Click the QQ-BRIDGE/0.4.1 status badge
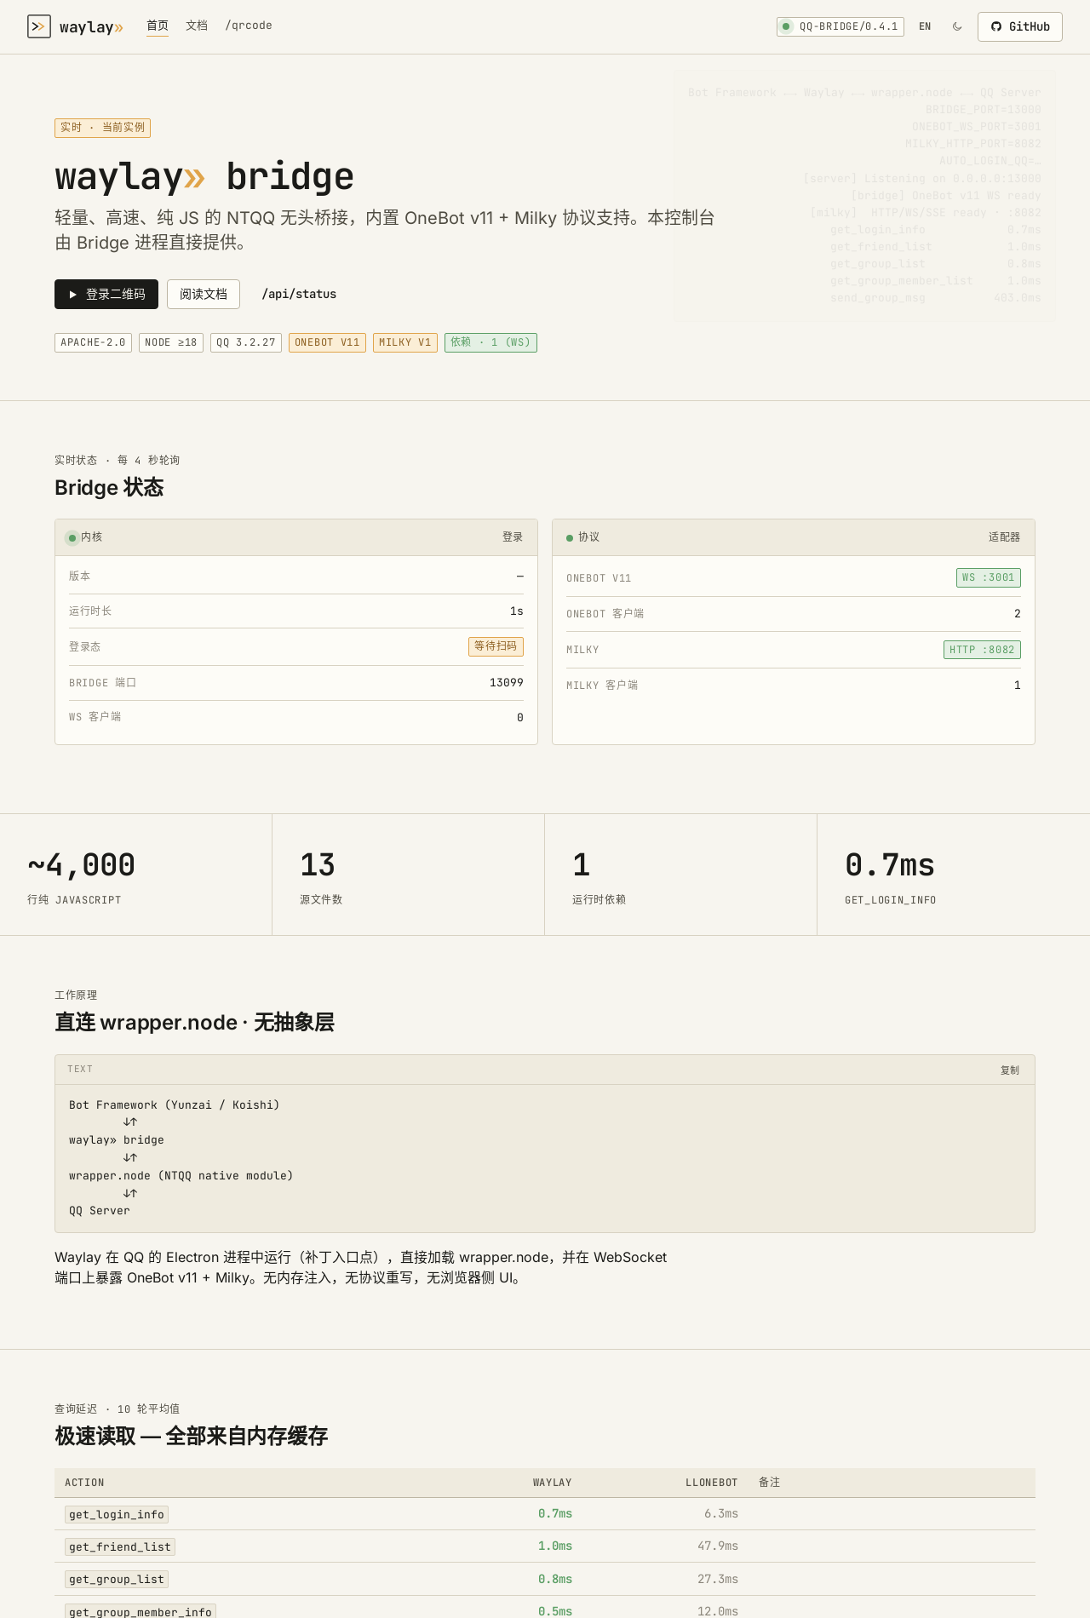The image size is (1090, 1618). pyautogui.click(x=840, y=26)
